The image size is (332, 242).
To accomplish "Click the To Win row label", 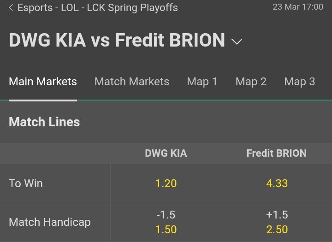I will pyautogui.click(x=26, y=183).
